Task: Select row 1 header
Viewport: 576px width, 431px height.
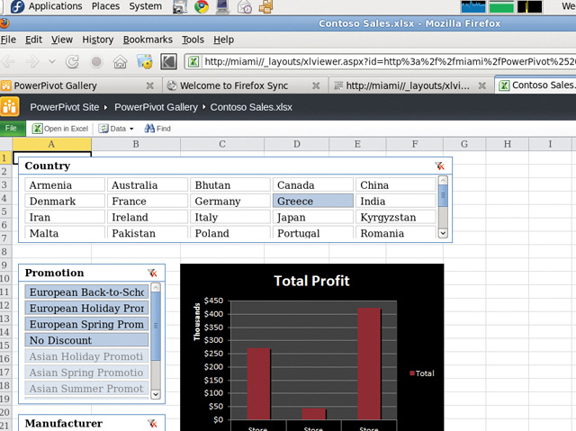Action: coord(5,158)
